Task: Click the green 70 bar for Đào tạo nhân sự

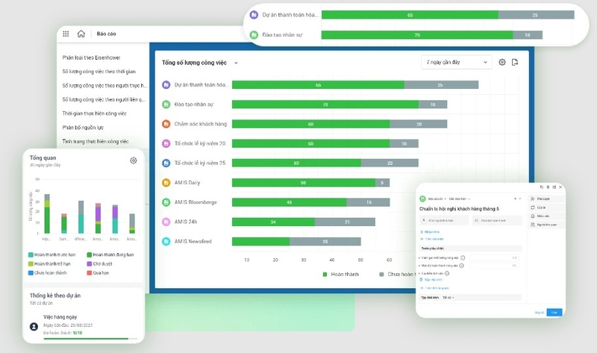Action: [x=325, y=104]
